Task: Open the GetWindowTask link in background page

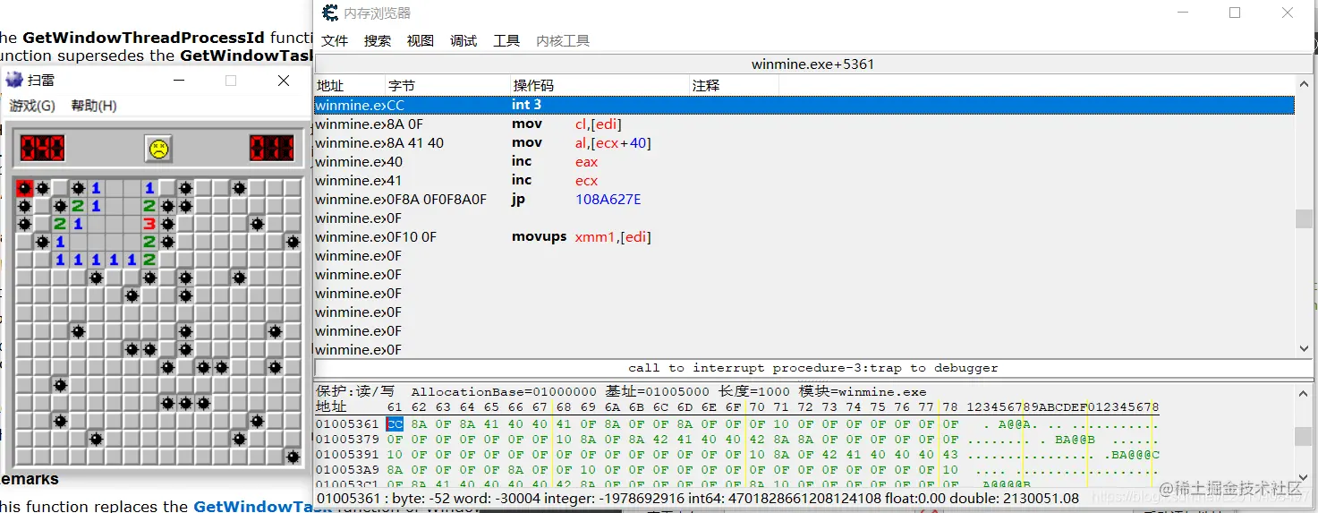Action: [x=262, y=506]
